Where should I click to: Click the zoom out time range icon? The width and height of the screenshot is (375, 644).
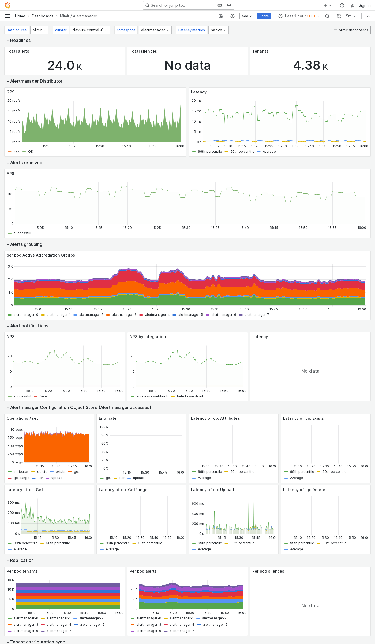pyautogui.click(x=327, y=16)
